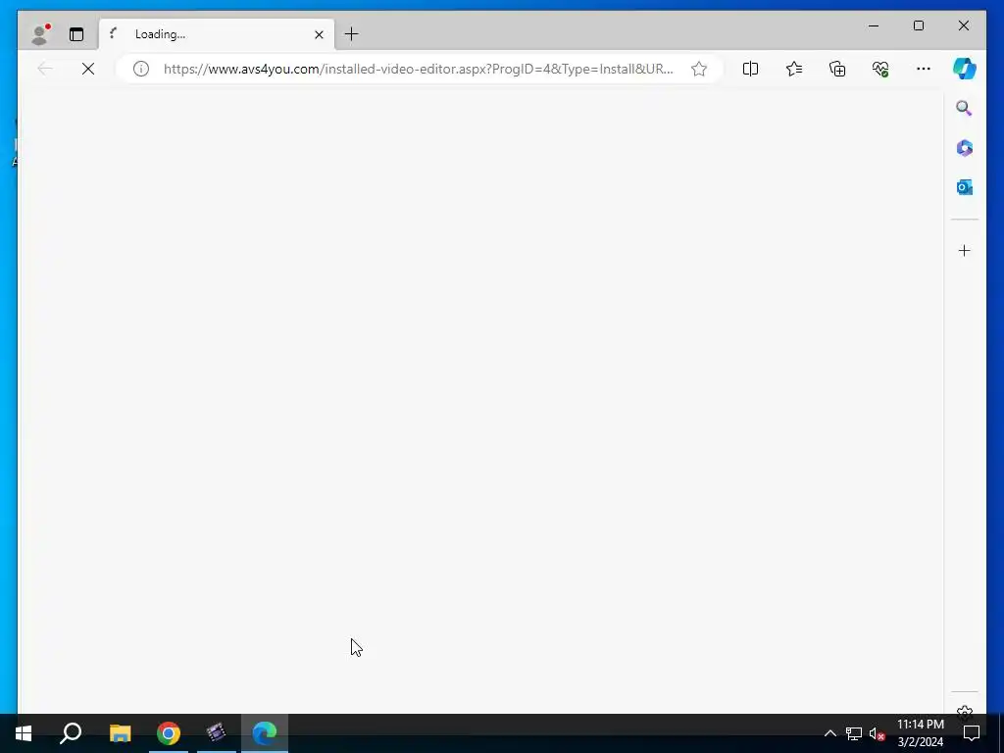Open split screen view
This screenshot has width=1004, height=753.
tap(750, 69)
